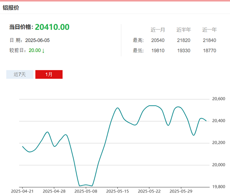The width and height of the screenshot is (230, 194).
Task: Click the date 2025-06-05
Action: [38, 40]
